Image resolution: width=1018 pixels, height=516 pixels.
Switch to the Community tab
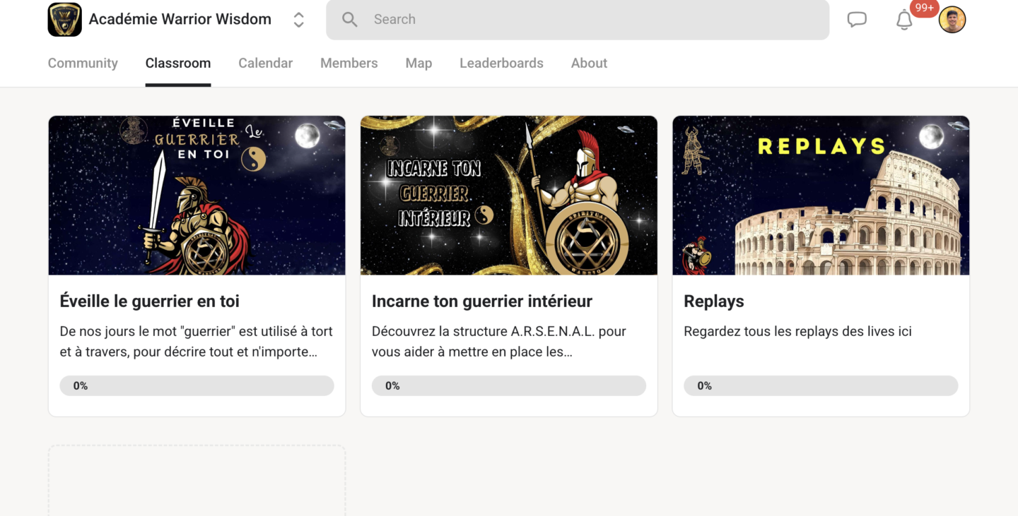click(83, 63)
